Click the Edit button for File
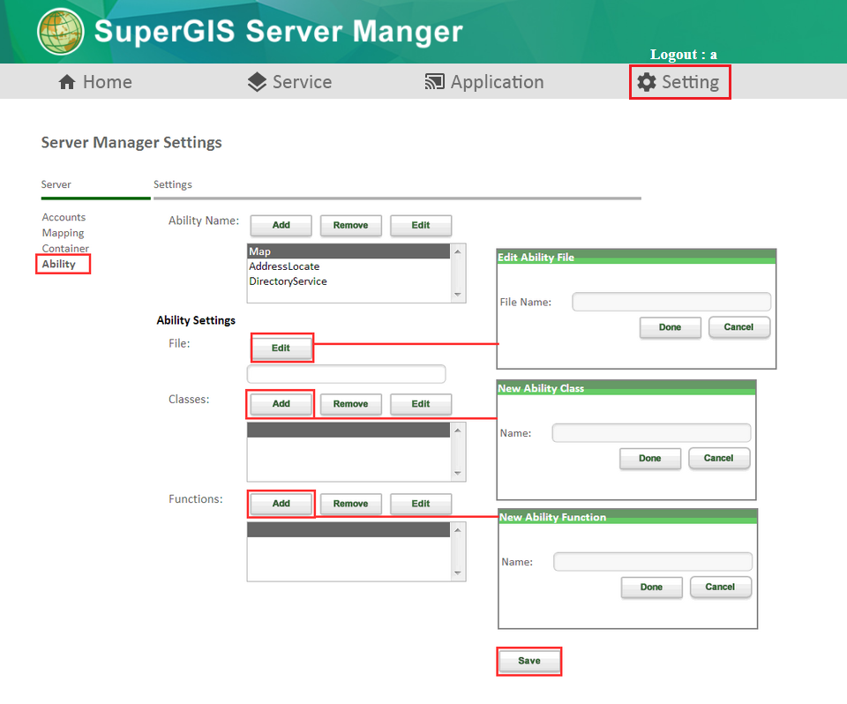Viewport: 847px width, 704px height. click(x=281, y=348)
